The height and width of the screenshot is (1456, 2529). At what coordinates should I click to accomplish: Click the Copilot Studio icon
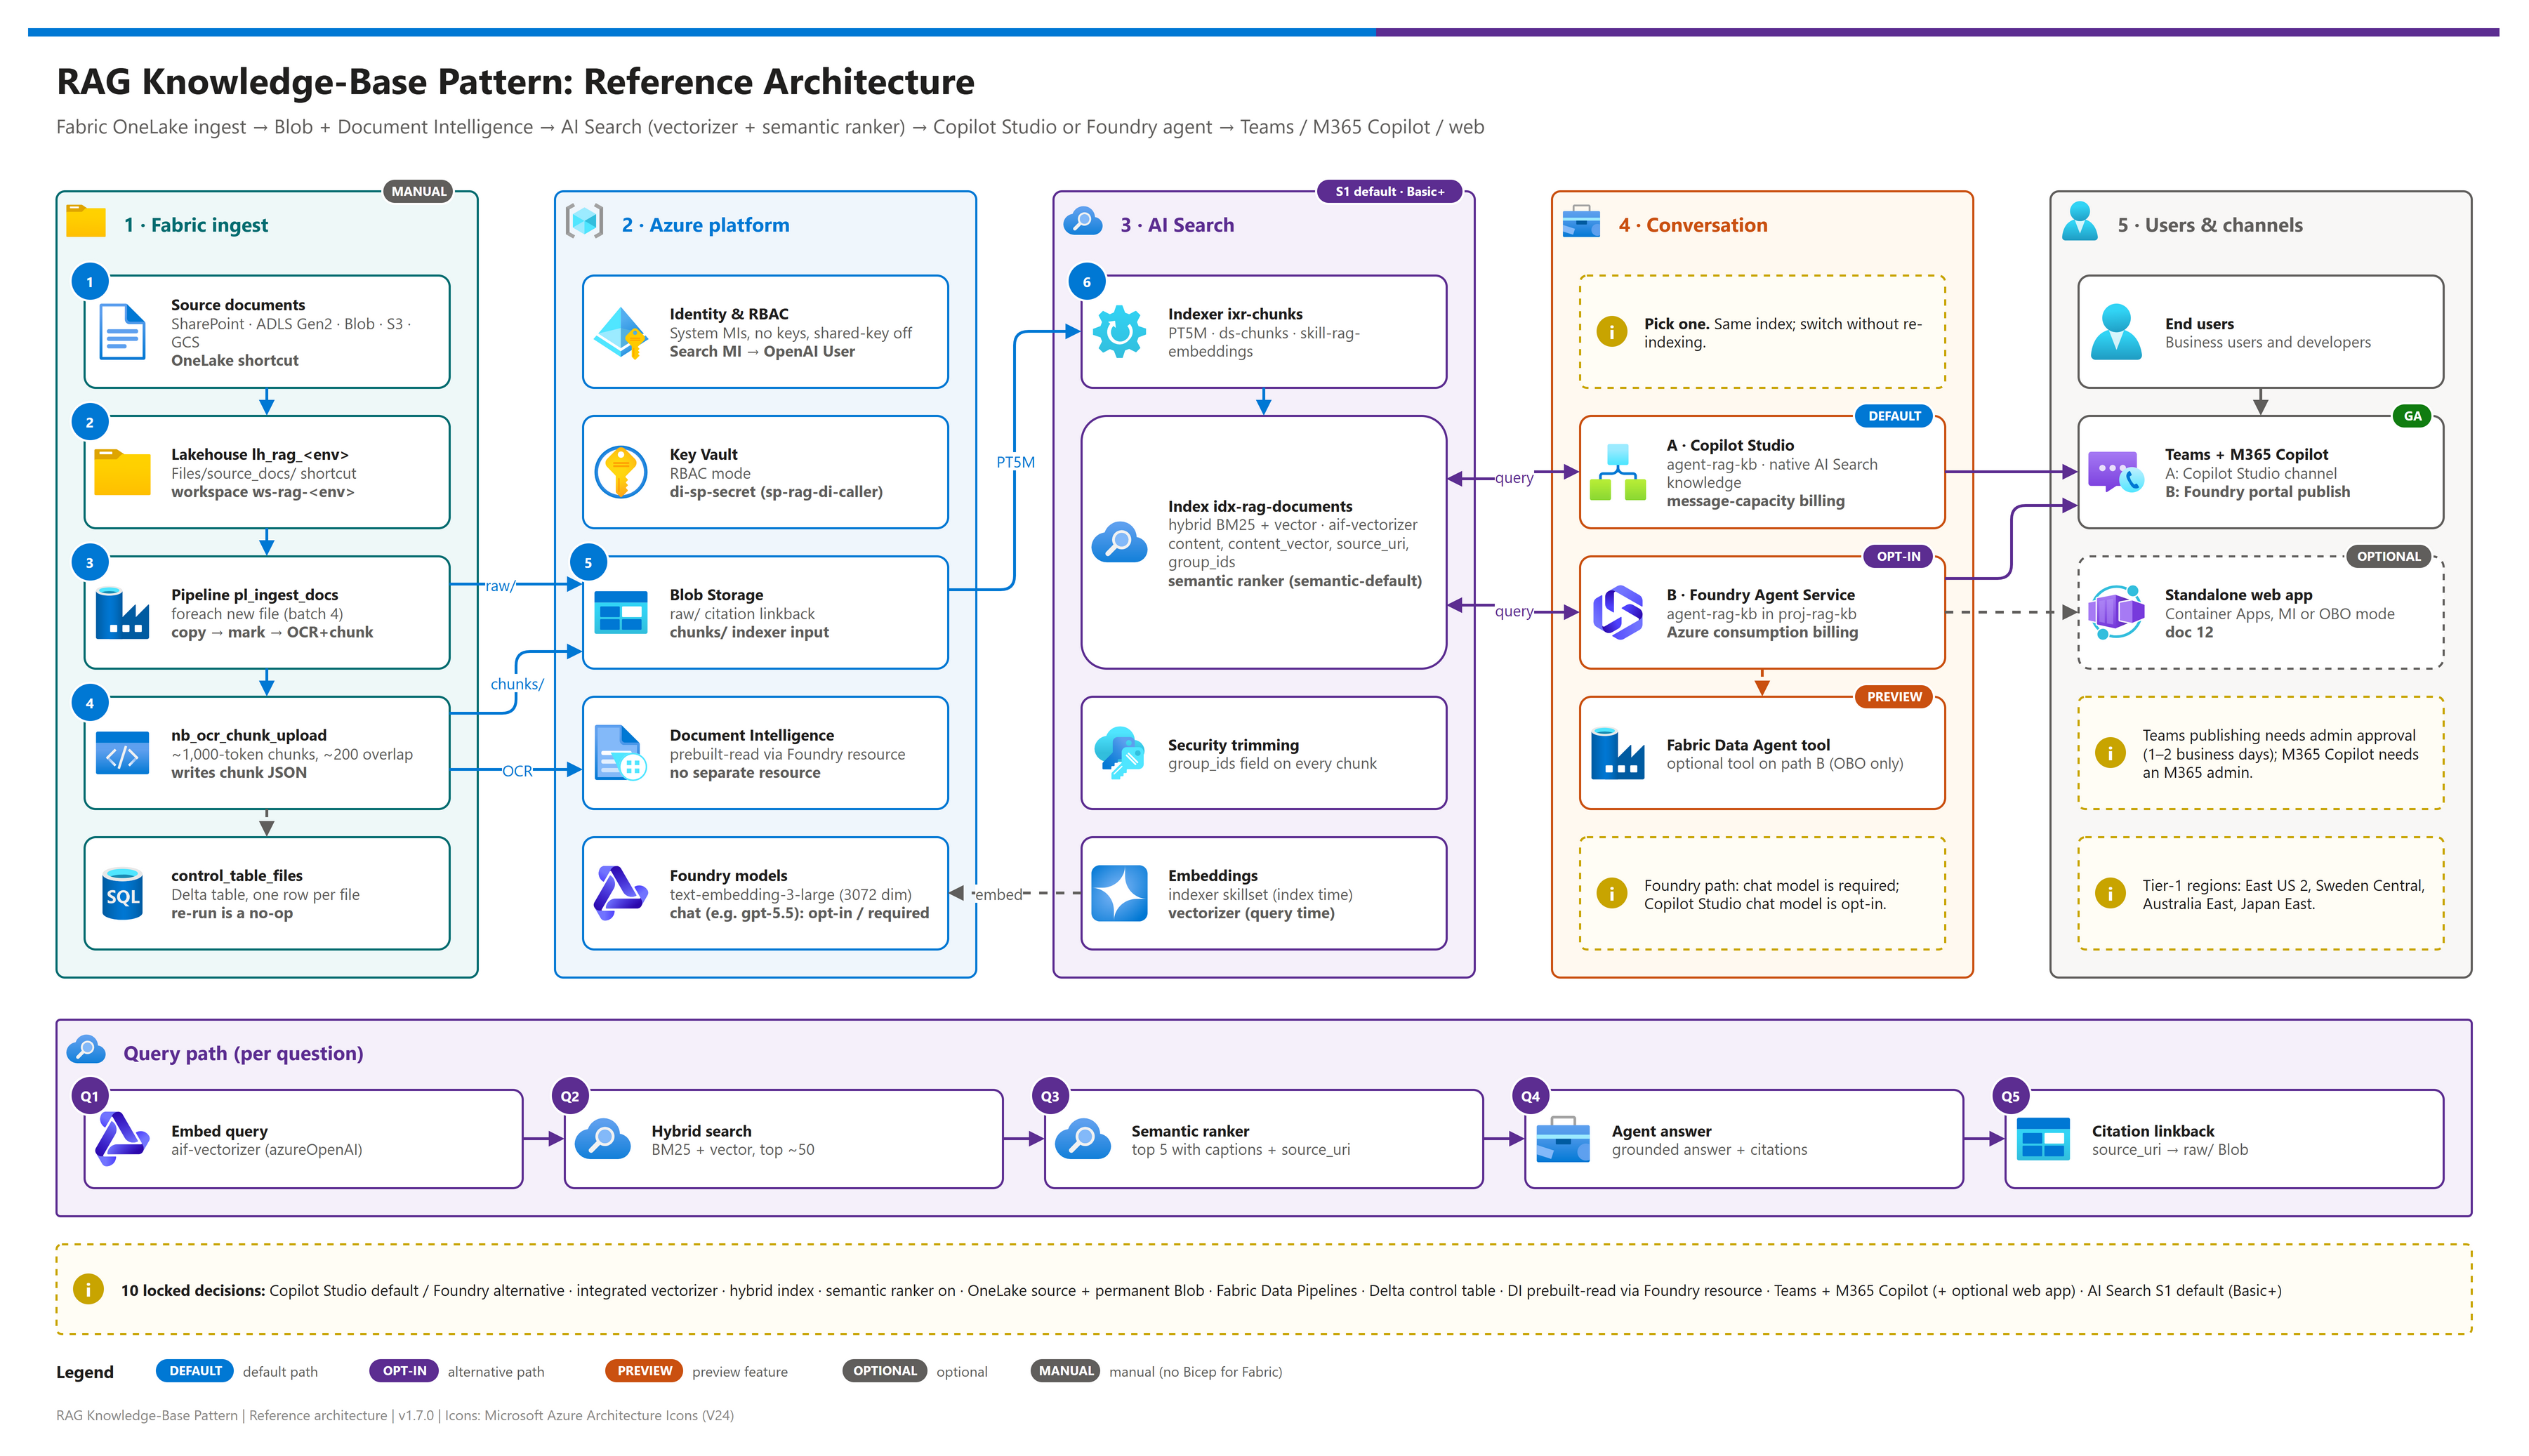point(1618,472)
